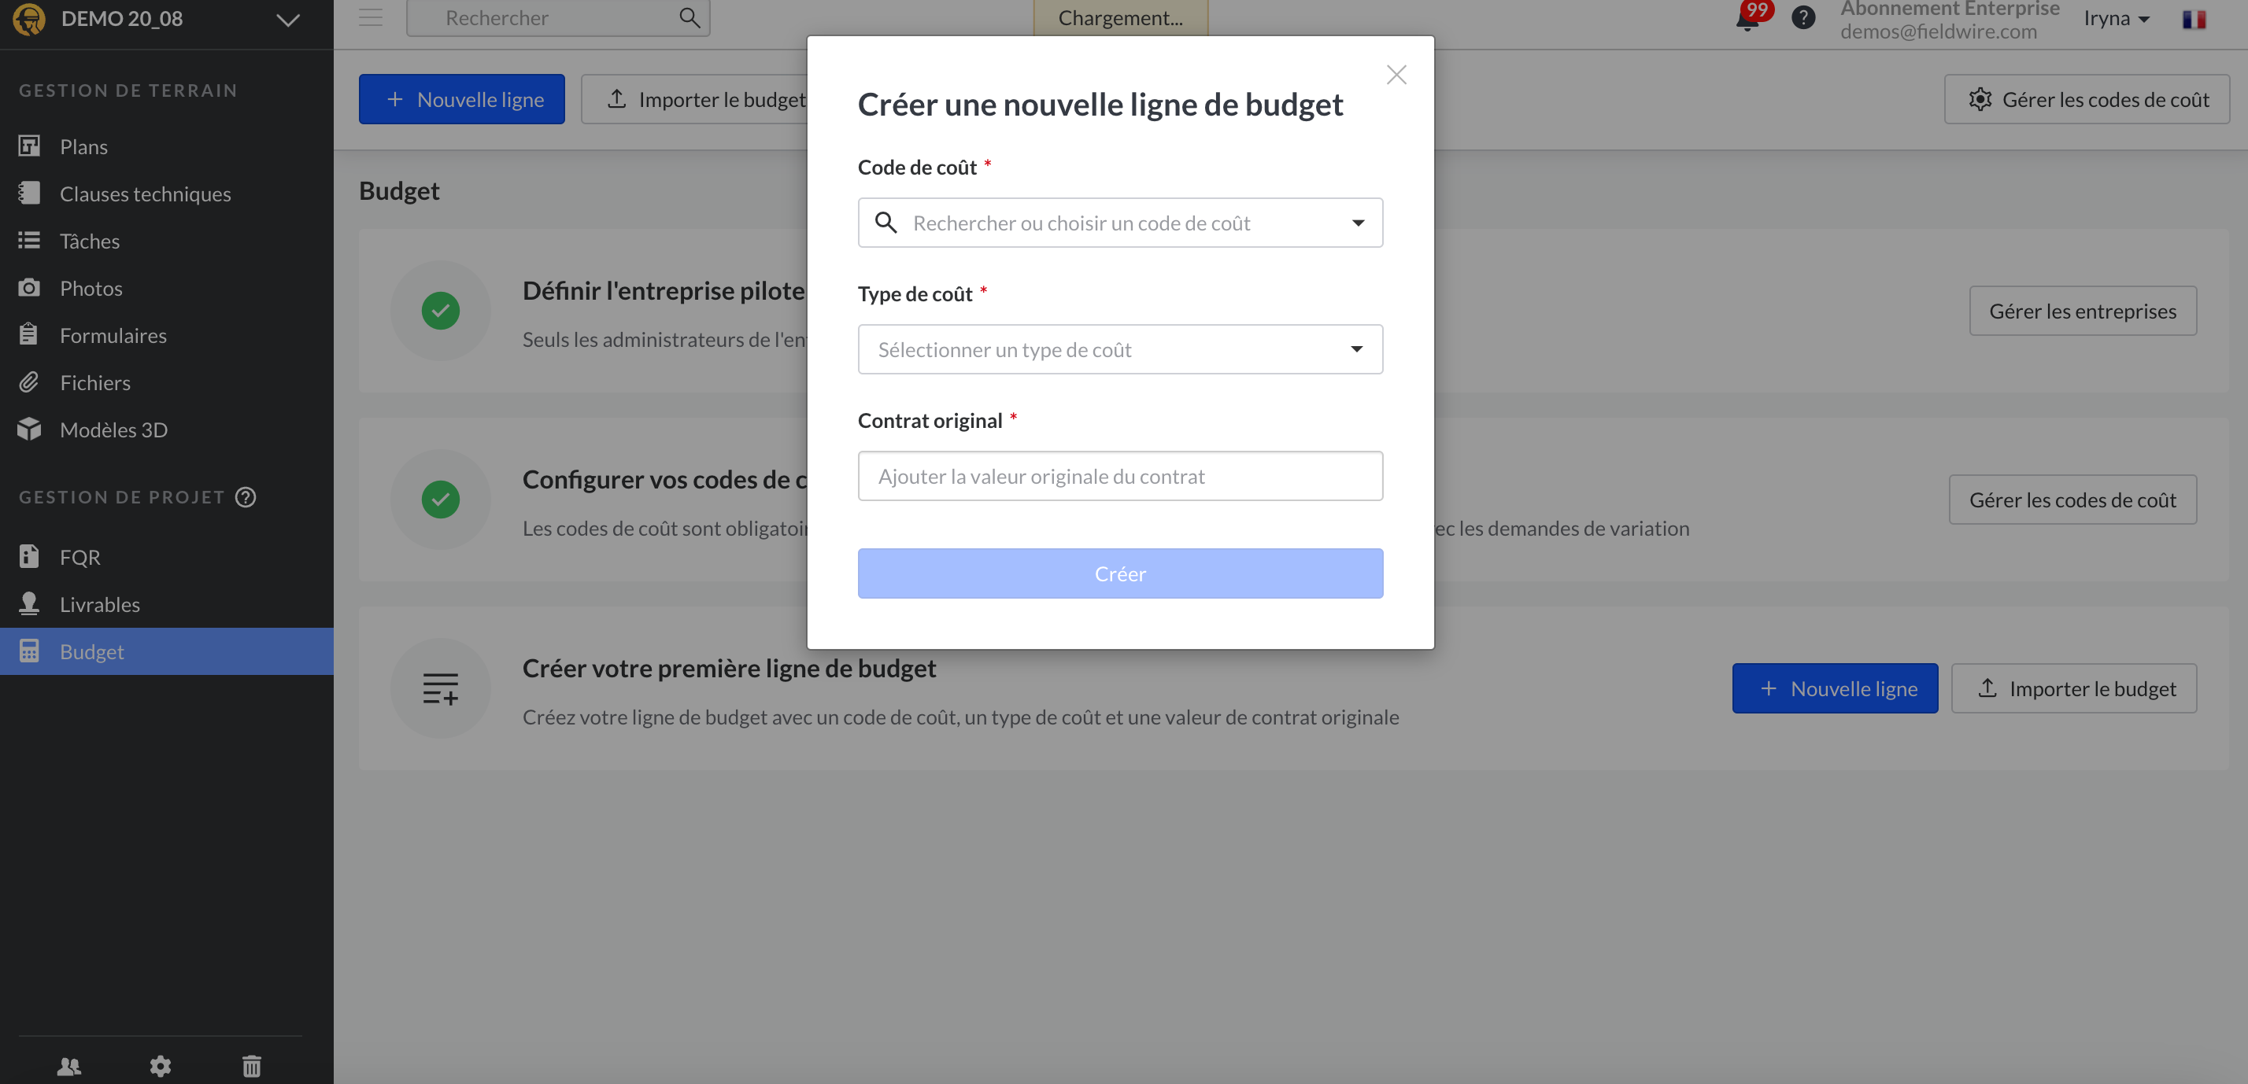Click the Gestion de projet help icon

coord(246,497)
